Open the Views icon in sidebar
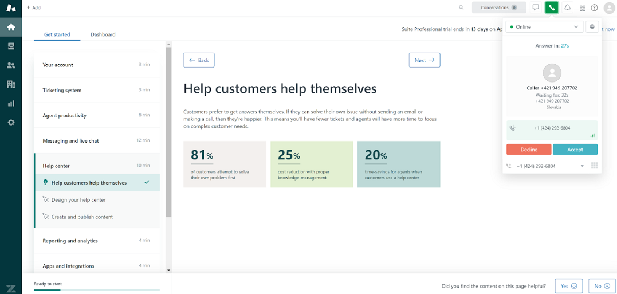This screenshot has width=617, height=294. point(11,46)
